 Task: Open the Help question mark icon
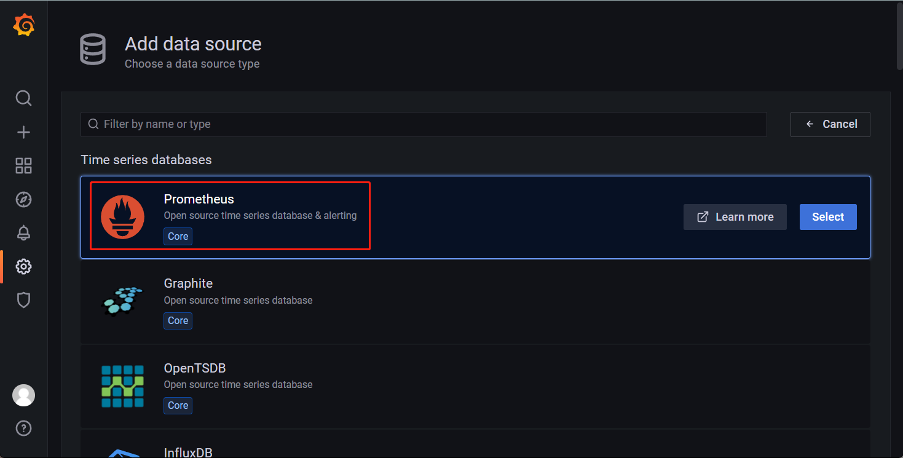(x=23, y=428)
